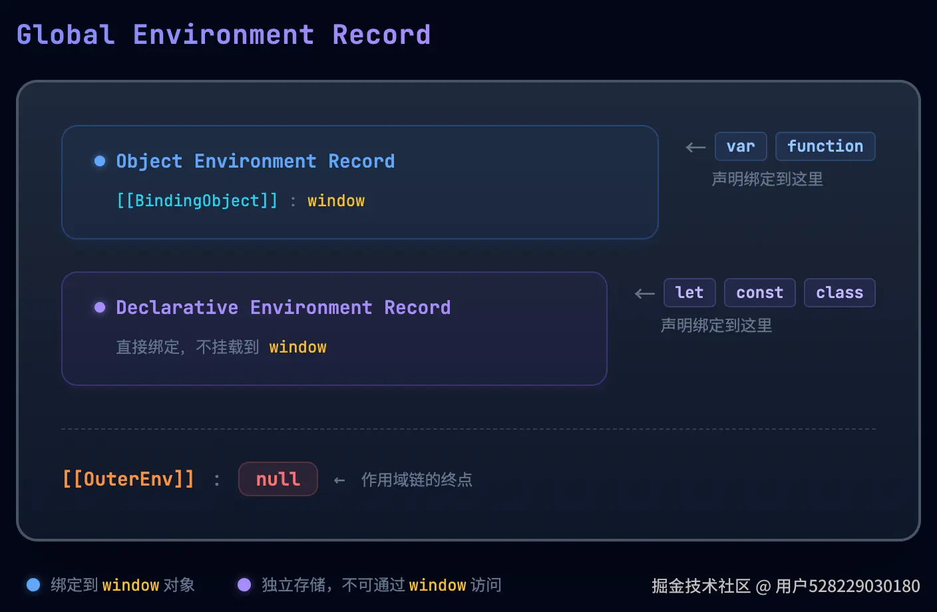The height and width of the screenshot is (612, 937).
Task: Click the Declarative Environment Record heading
Action: click(x=283, y=307)
